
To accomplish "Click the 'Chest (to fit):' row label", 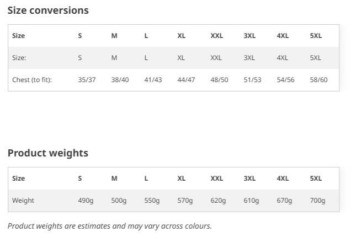I will 32,80.
